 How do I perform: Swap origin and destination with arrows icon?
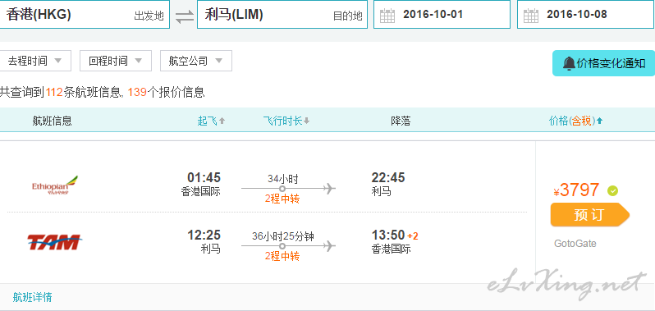[x=184, y=16]
